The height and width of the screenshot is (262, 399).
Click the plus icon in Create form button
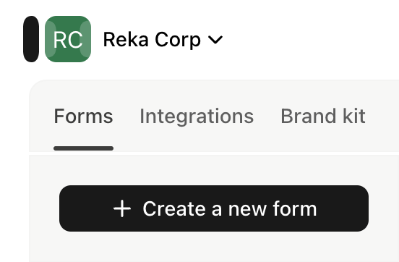coord(122,208)
